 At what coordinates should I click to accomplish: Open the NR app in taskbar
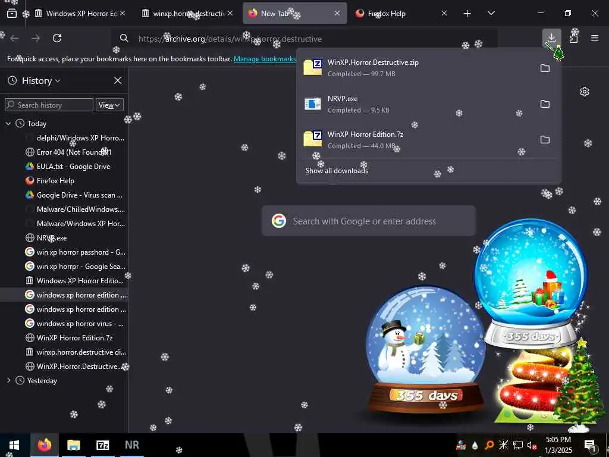coord(131,445)
